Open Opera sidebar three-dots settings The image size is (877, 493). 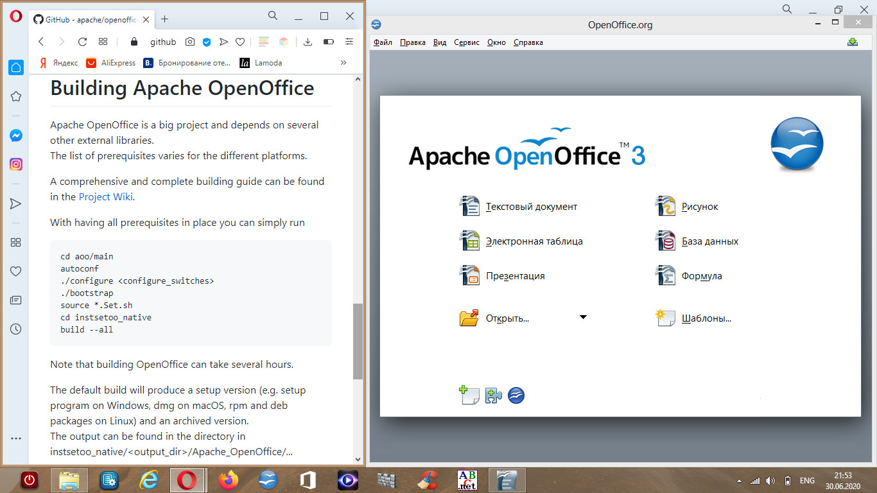coord(16,438)
